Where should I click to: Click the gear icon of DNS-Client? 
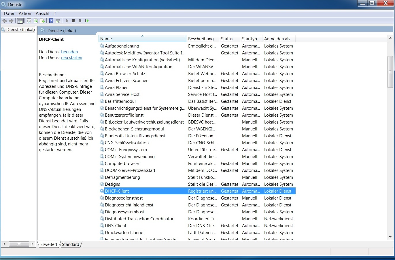point(102,226)
